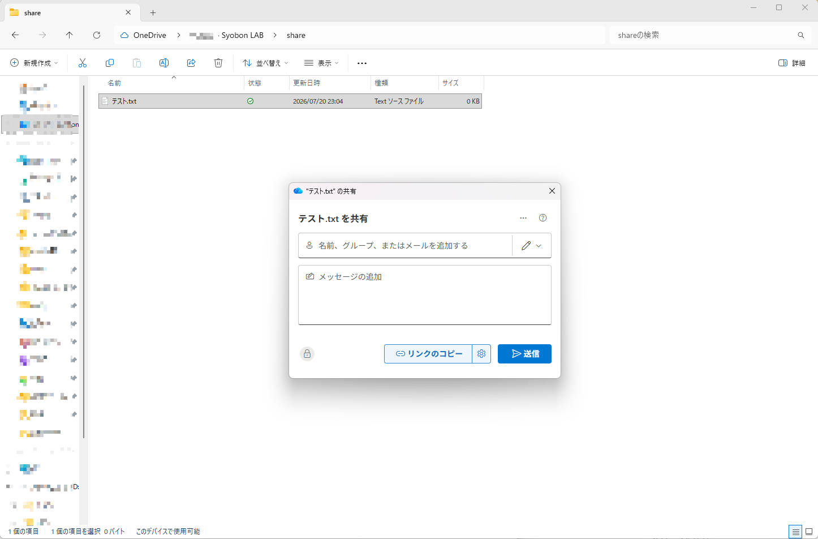This screenshot has height=539, width=818.
Task: Expand chevron after OneDrive in breadcrumb
Action: pos(179,35)
